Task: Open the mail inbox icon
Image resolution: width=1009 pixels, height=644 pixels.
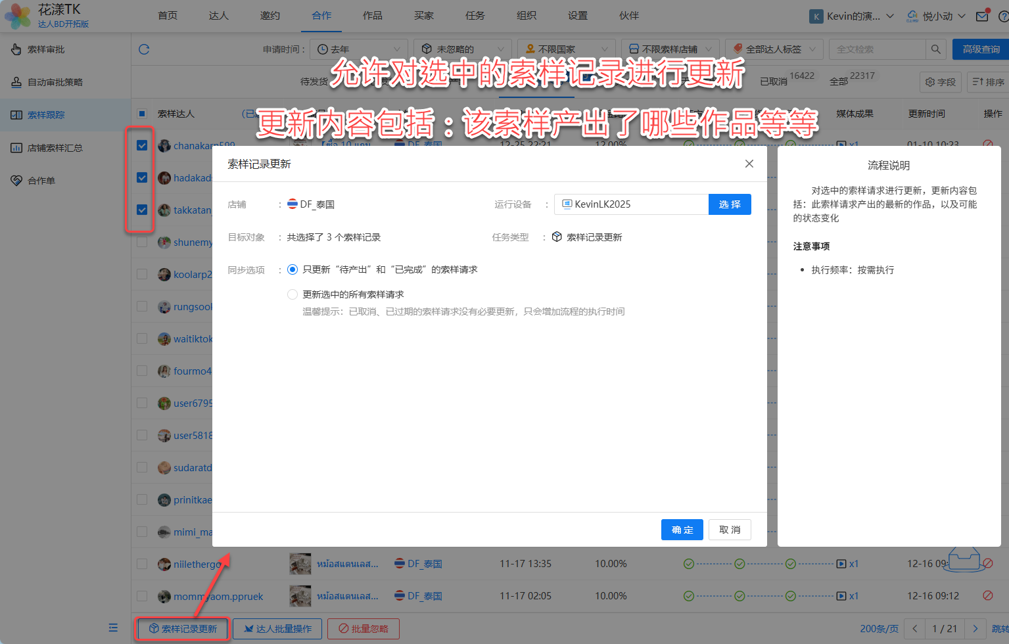Action: click(981, 16)
